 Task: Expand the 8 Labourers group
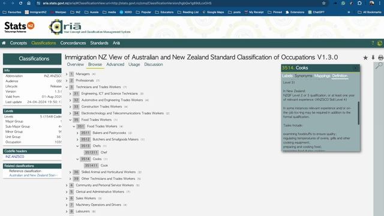(67, 211)
